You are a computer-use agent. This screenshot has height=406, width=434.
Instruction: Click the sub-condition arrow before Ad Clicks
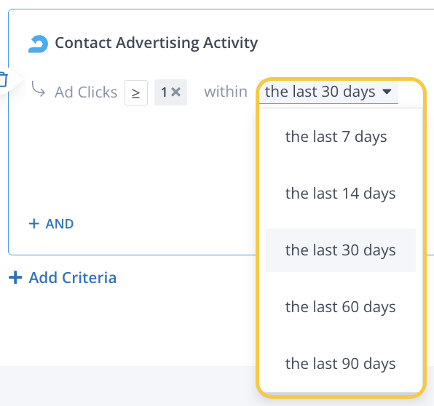38,89
